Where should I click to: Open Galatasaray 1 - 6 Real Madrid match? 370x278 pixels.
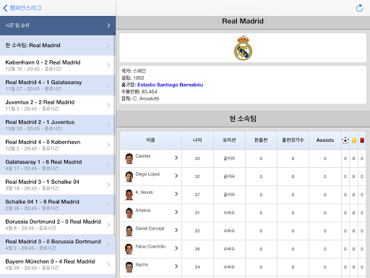click(58, 165)
